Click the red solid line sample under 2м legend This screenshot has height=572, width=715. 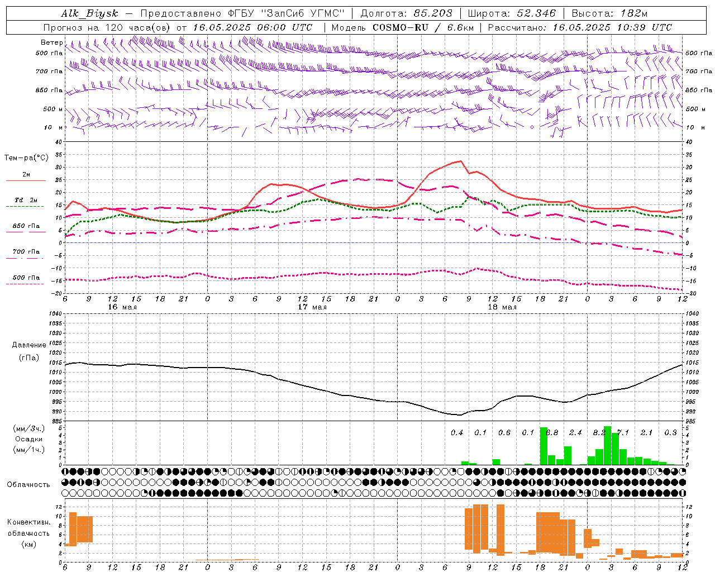(x=26, y=181)
